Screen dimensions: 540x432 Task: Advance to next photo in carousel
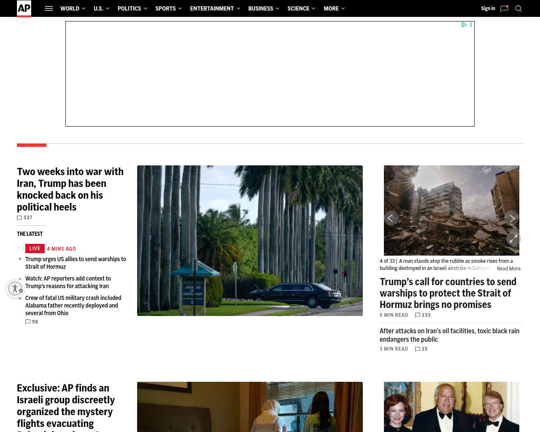click(511, 218)
